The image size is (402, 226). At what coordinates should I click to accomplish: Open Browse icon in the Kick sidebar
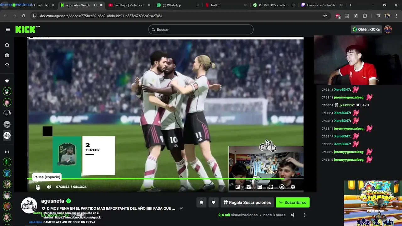[7, 55]
